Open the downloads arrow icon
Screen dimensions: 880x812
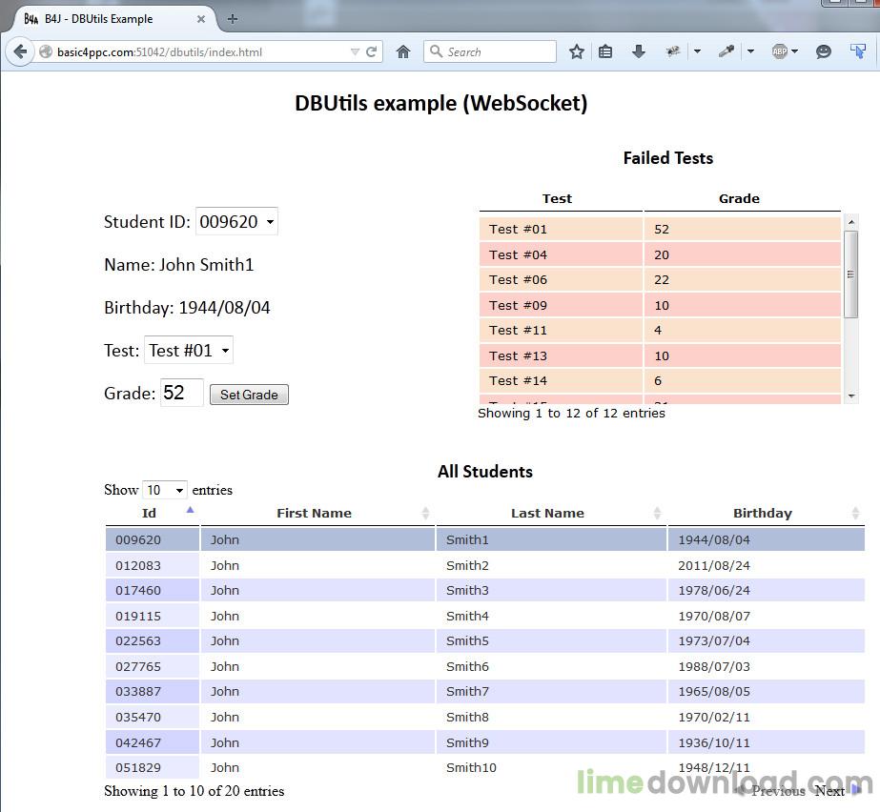(x=639, y=52)
